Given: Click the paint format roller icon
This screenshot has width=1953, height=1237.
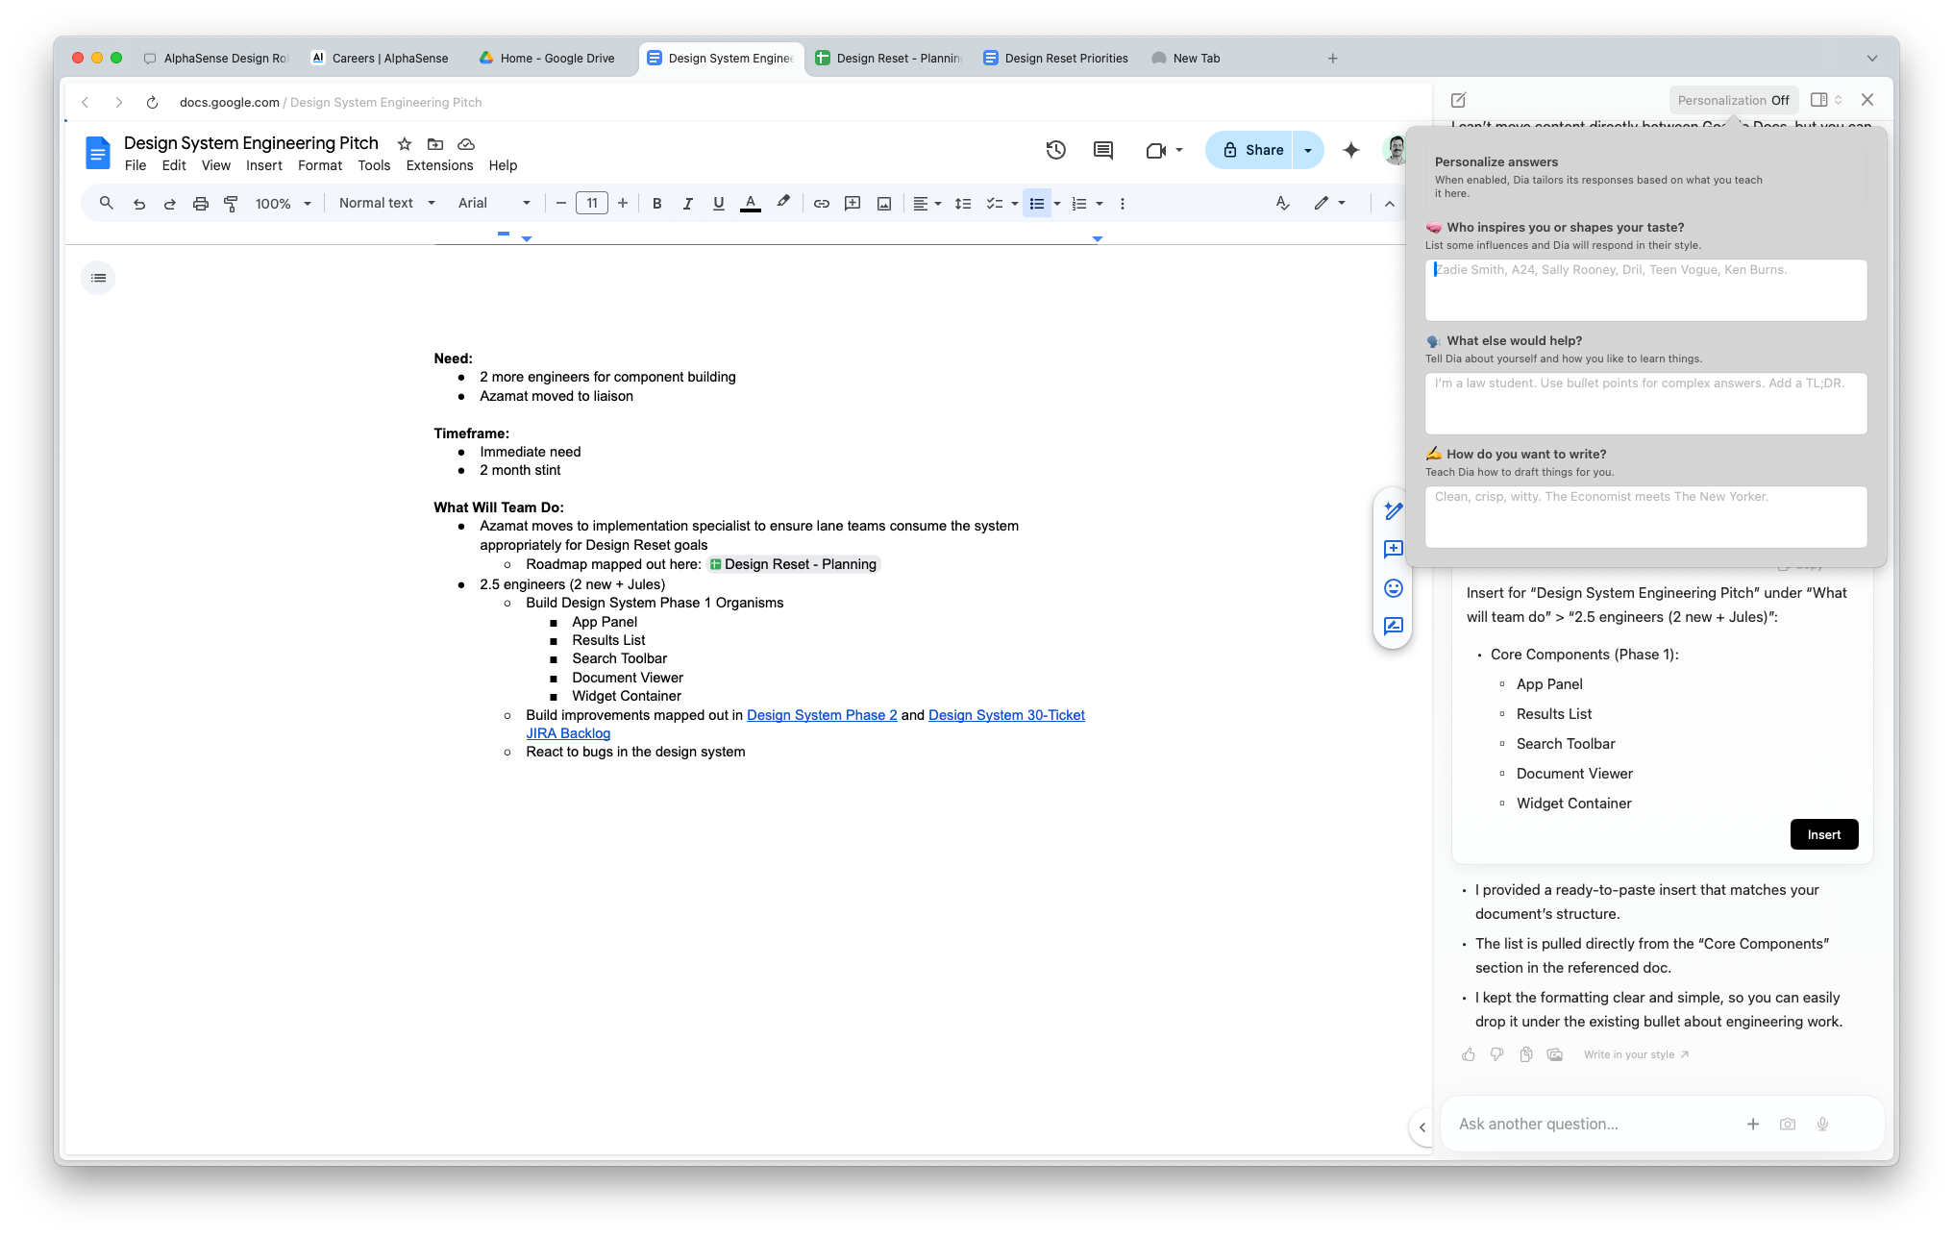Looking at the screenshot, I should click(x=231, y=204).
